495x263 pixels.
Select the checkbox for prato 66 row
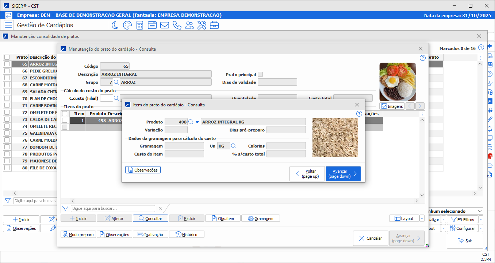(7, 71)
